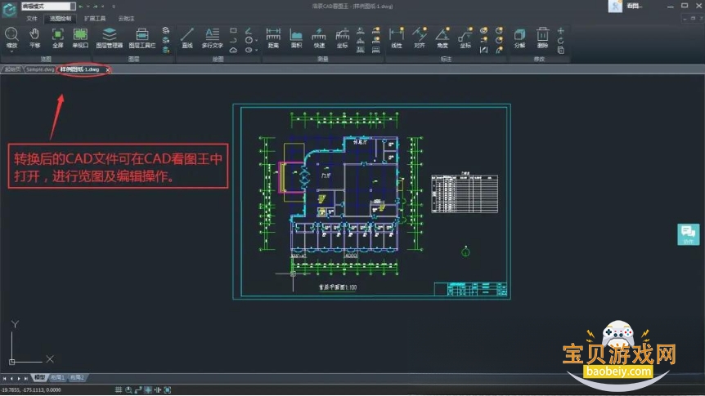The width and height of the screenshot is (705, 396).
Task: Click the user avatar icon
Action: click(615, 6)
